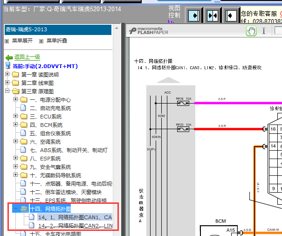This screenshot has height=236, width=282.
Task: Click folder icon of 一、电源分配中心
Action: [24, 99]
